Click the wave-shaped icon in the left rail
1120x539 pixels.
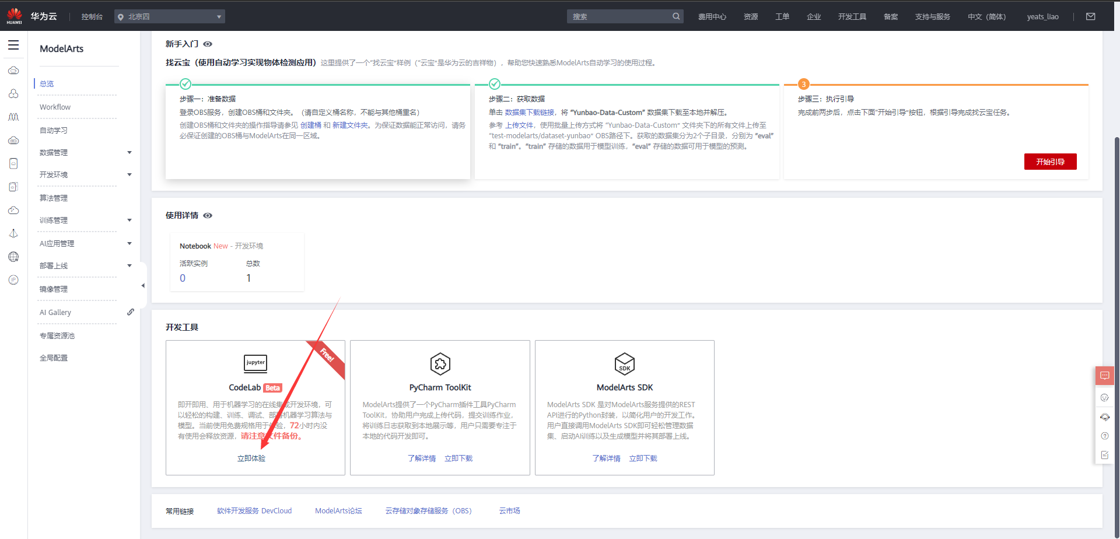[13, 117]
